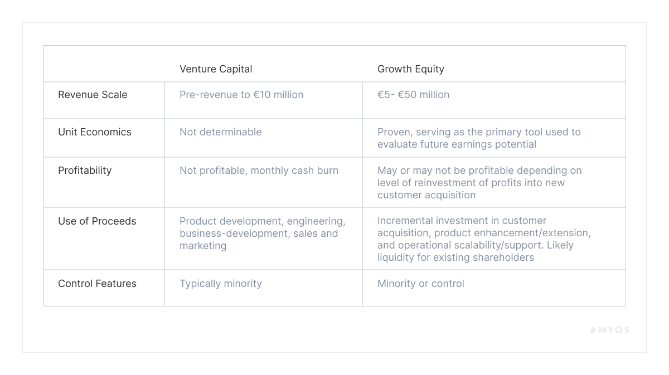Click the 'Not determinable' cell
Screen dimensions: 669x375
pos(220,132)
